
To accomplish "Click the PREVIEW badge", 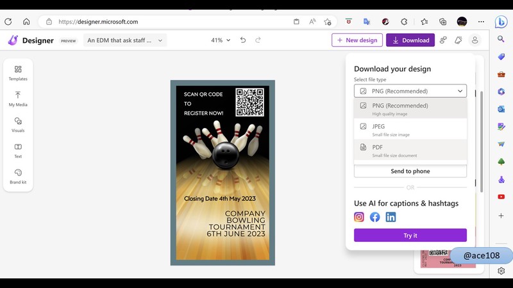I will (69, 41).
